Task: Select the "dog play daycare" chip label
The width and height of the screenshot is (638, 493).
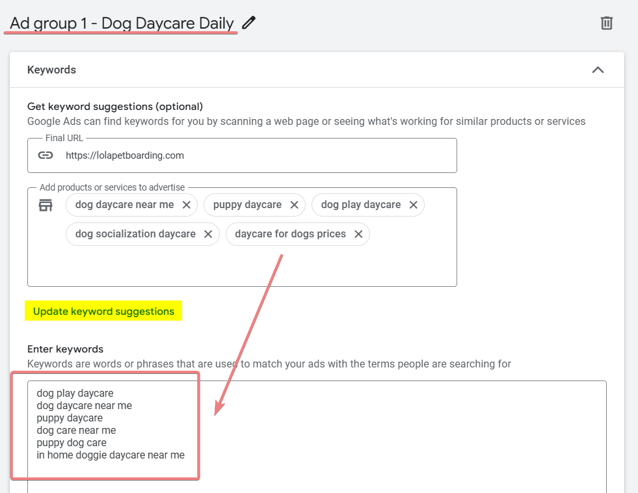Action: click(x=361, y=204)
